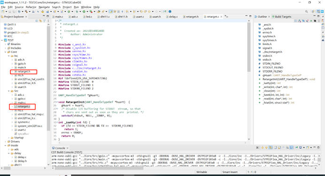Switch to the dht11.c editor tab
The width and height of the screenshot is (325, 176).
point(104,16)
